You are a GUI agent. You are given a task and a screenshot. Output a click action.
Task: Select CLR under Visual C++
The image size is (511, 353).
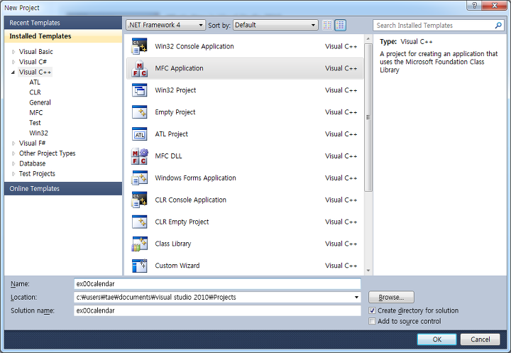(x=35, y=92)
